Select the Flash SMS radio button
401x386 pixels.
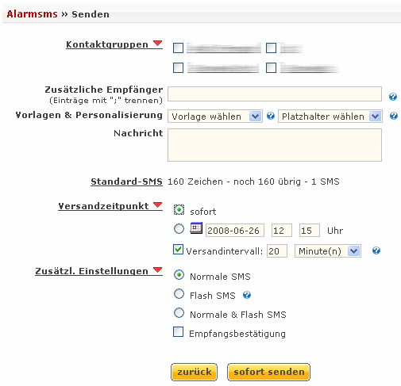click(179, 294)
